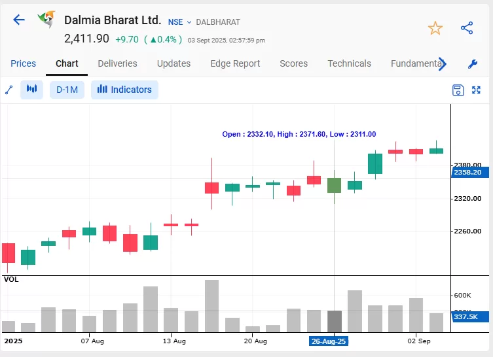
Task: Add stock to favorites with star icon
Action: tap(435, 28)
